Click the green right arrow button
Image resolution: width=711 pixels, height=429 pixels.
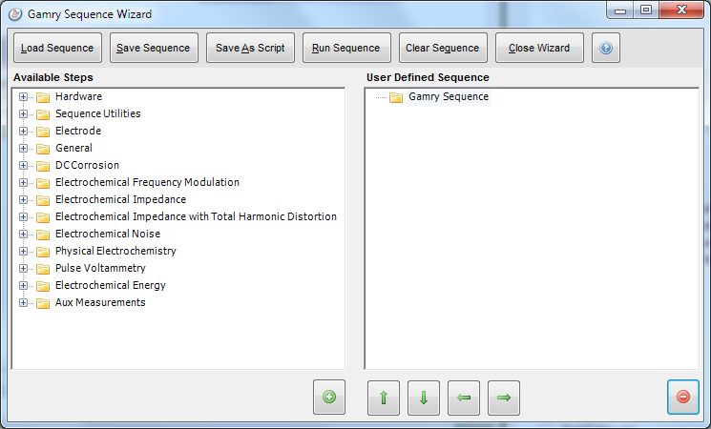pyautogui.click(x=504, y=398)
